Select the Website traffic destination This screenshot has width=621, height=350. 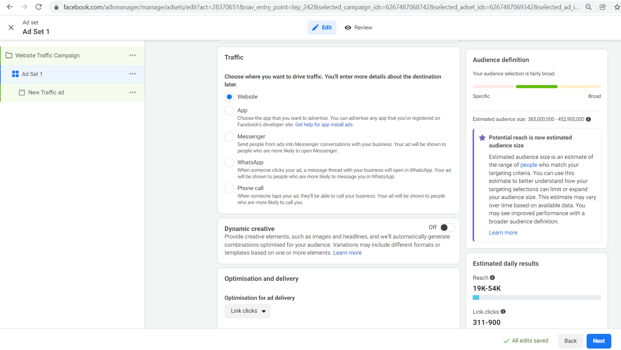tap(229, 97)
